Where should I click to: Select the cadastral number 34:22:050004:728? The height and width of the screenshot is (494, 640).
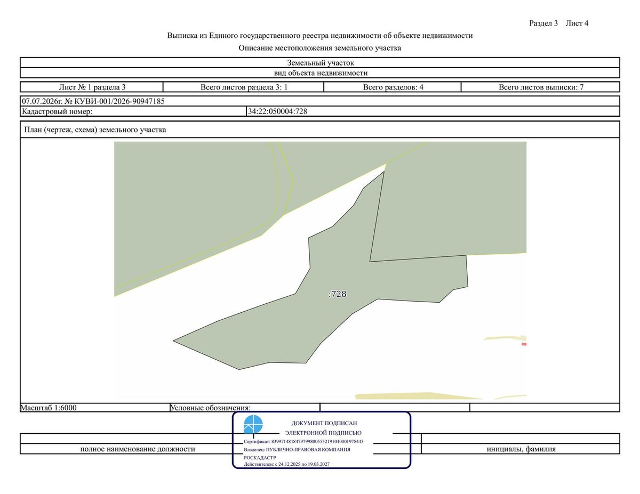[x=278, y=111]
